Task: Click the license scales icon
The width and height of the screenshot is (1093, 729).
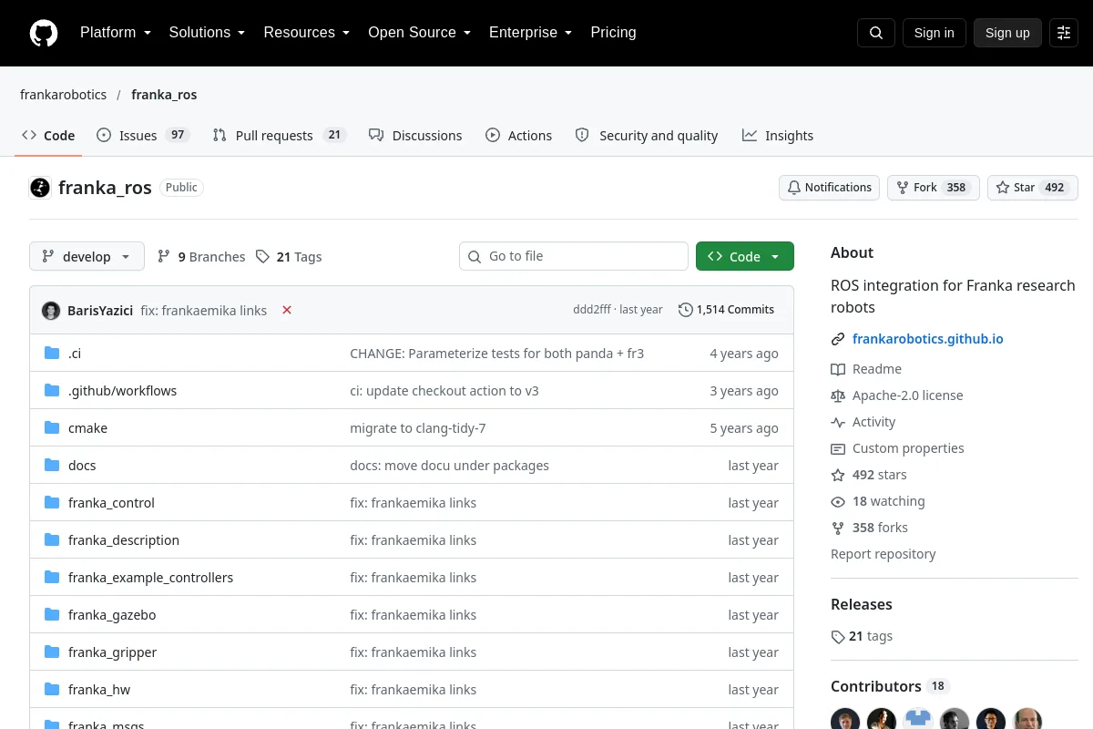Action: (x=838, y=395)
